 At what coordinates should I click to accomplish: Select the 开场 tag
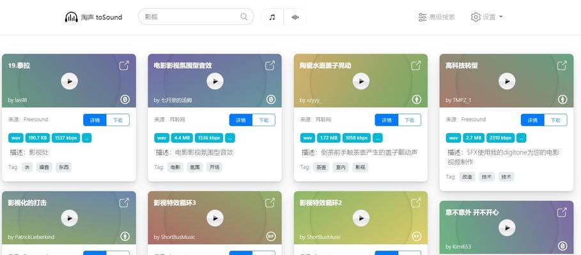pos(215,167)
